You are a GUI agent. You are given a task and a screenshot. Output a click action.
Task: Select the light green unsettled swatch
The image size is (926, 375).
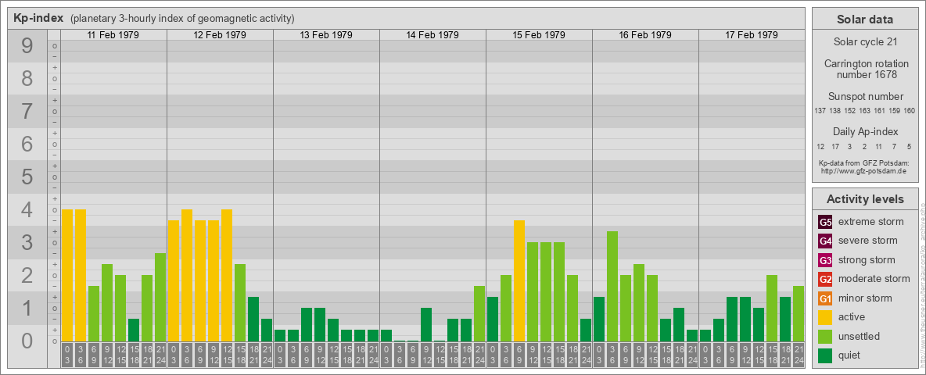(825, 336)
